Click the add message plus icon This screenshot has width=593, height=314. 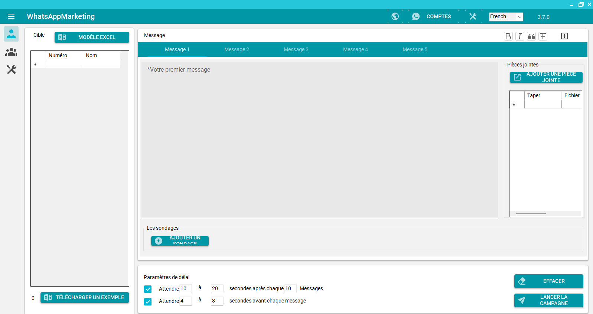point(564,36)
